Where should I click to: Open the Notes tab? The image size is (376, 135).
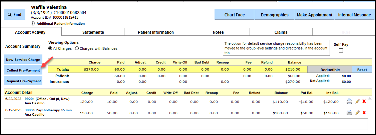[x=218, y=32]
